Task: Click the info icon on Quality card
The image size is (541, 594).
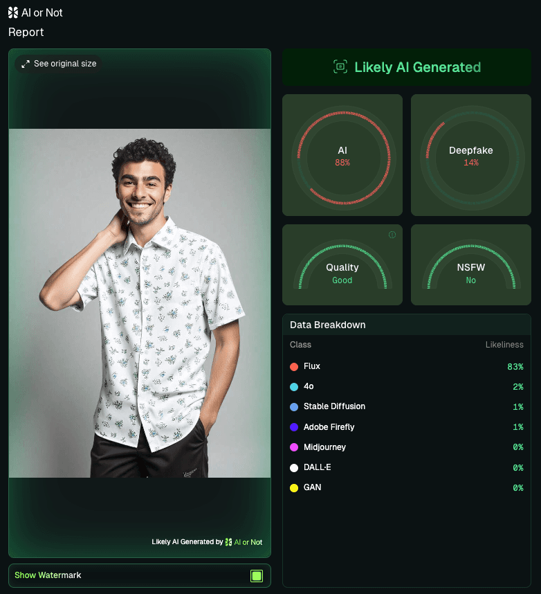Action: tap(392, 235)
